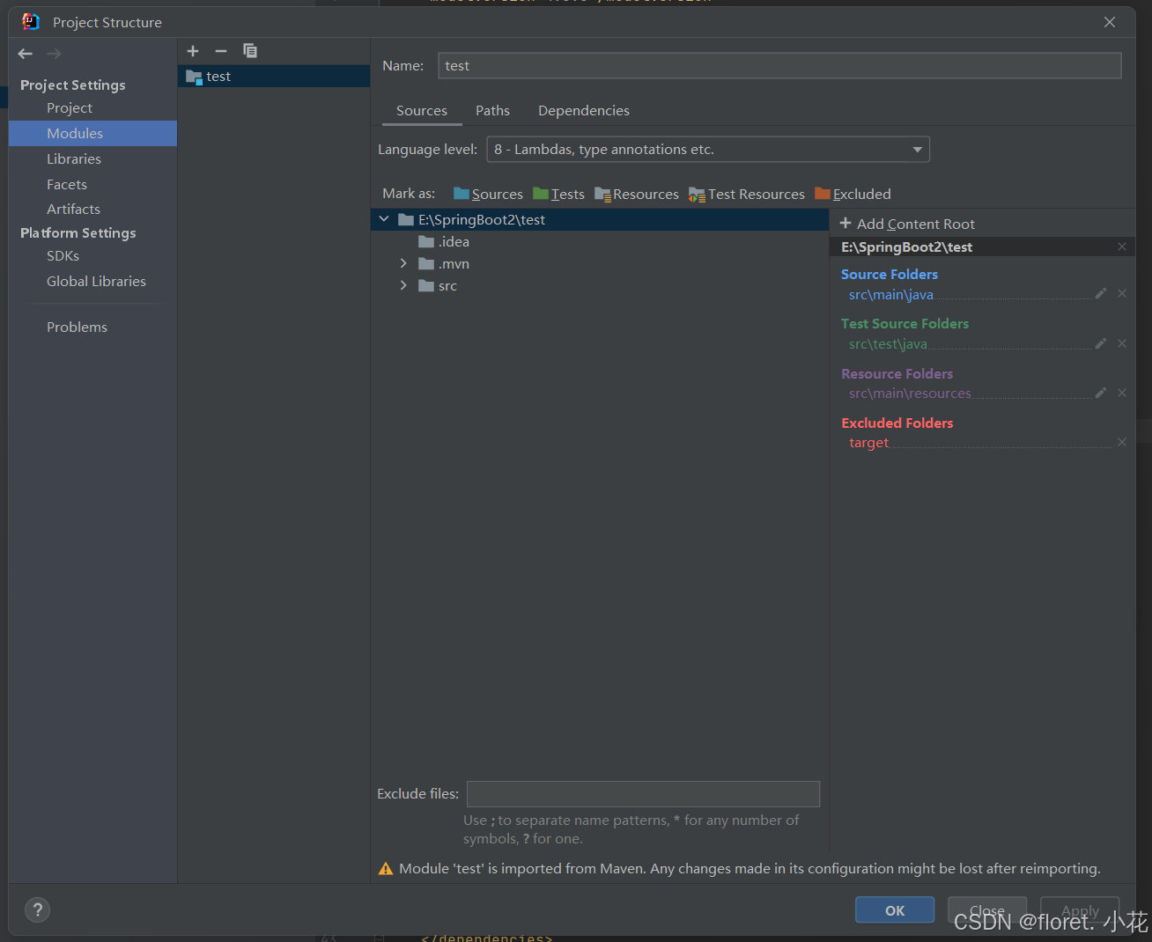Remove src\test\java test source folder
Screen dimensions: 1152x942
[1122, 343]
